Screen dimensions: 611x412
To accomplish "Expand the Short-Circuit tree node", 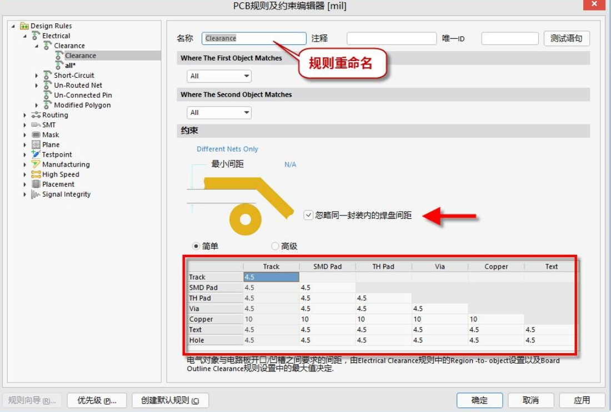I will 37,76.
